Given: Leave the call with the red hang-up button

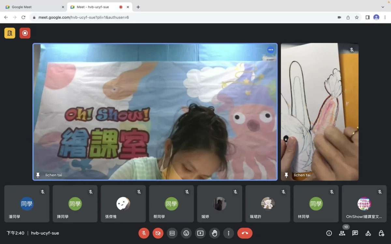Looking at the screenshot, I should pyautogui.click(x=245, y=233).
